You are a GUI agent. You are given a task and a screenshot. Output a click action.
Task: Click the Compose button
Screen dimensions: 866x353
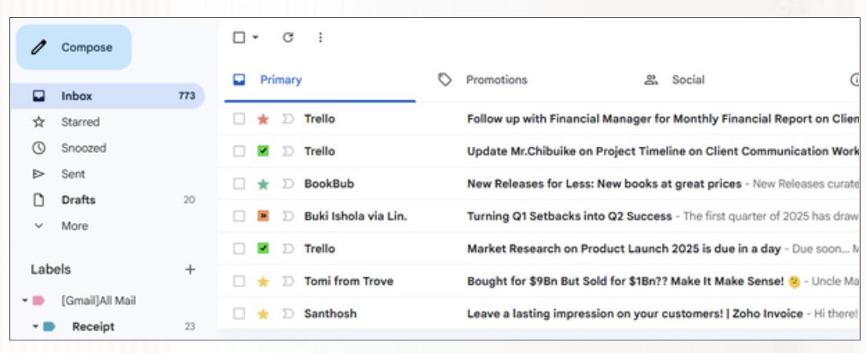point(74,47)
